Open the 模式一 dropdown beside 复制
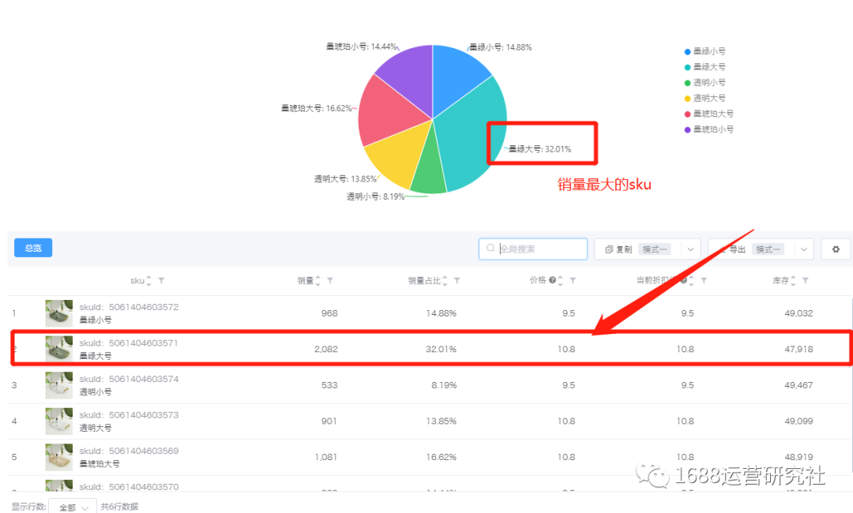Viewport: 853px width, 513px height. 689,249
